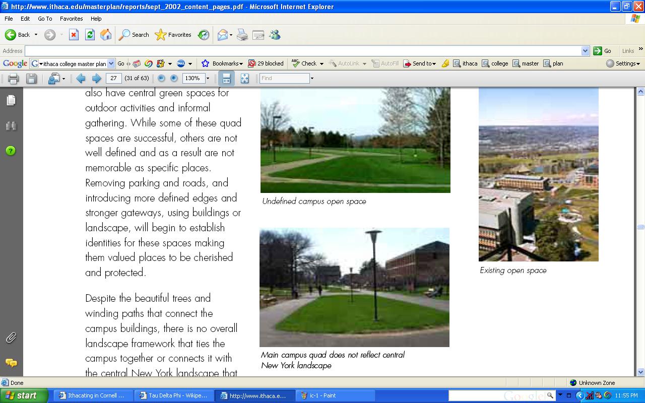This screenshot has width=645, height=403.
Task: Go to the previous PDF page
Action: (81, 79)
